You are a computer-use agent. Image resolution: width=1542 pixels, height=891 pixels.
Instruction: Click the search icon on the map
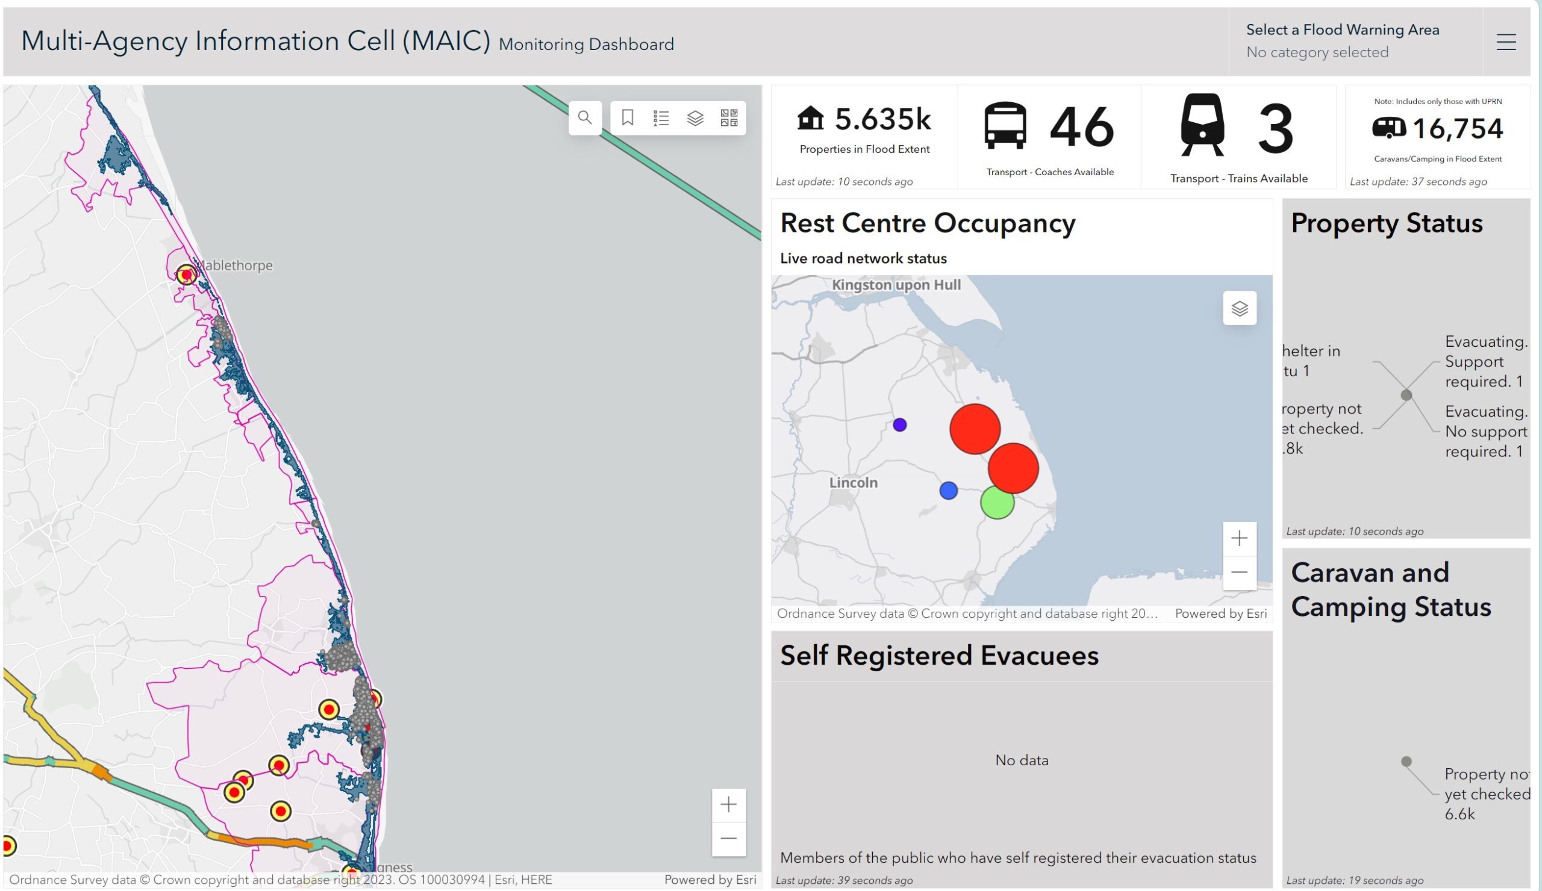pyautogui.click(x=584, y=117)
